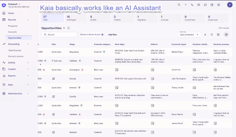Open the chat bubble icon in top bar
The height and width of the screenshot is (137, 236).
205,5
